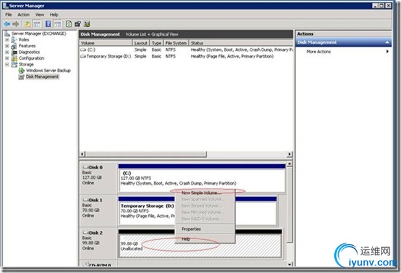The height and width of the screenshot is (273, 401).
Task: Click the Disk Management tree icon
Action: coord(21,77)
